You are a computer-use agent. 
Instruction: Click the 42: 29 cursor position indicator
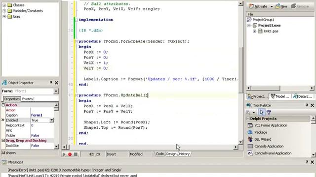pyautogui.click(x=94, y=154)
